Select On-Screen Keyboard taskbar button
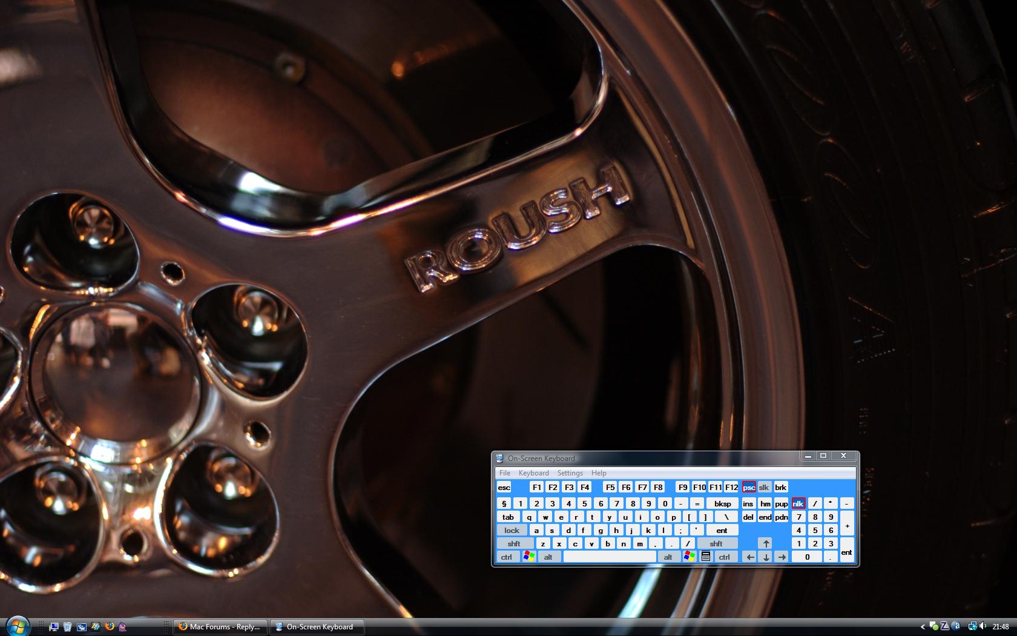Image resolution: width=1017 pixels, height=636 pixels. click(317, 627)
